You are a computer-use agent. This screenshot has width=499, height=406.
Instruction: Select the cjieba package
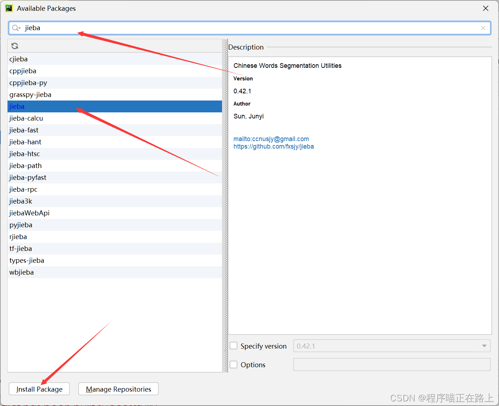coord(115,59)
